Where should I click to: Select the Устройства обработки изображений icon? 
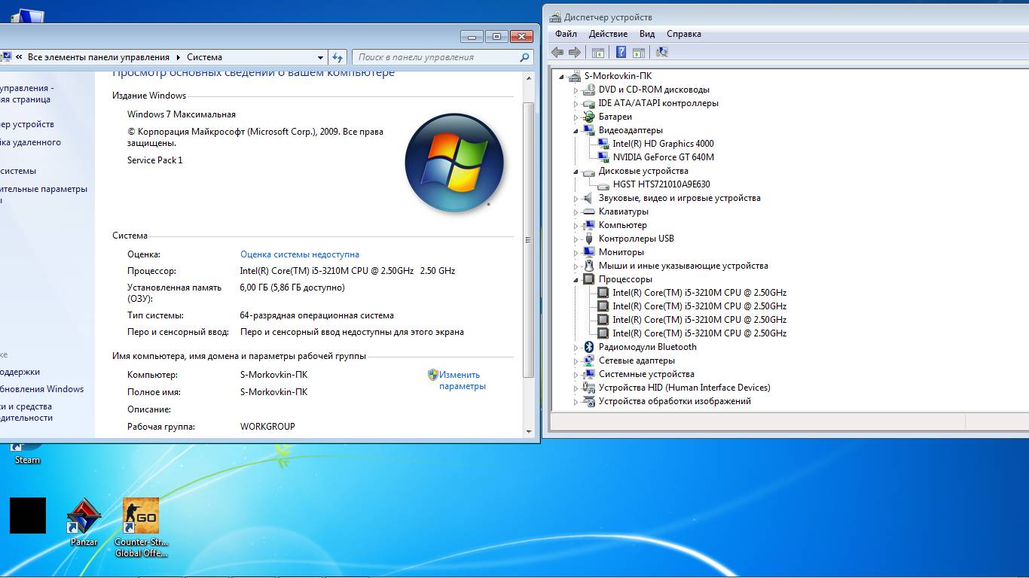pos(589,401)
